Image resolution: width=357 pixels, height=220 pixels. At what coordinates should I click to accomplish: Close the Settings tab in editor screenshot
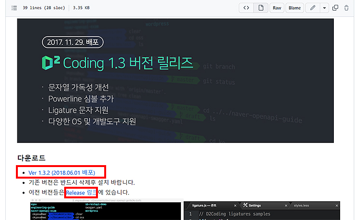click(286, 206)
